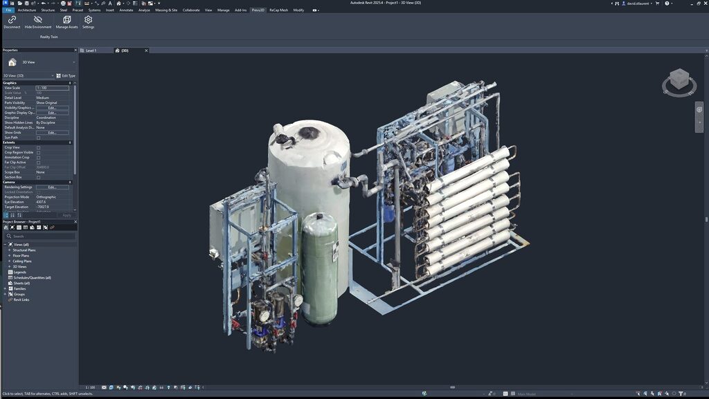The height and width of the screenshot is (399, 709).
Task: Switch to the Level 1 view tab
Action: click(x=91, y=50)
